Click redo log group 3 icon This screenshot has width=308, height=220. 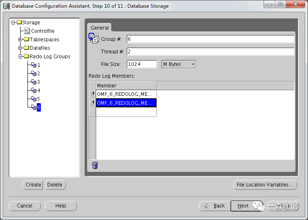pos(34,82)
